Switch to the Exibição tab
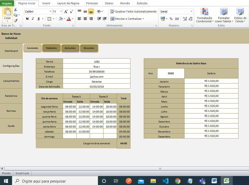249x185 pixels. (x=142, y=3)
